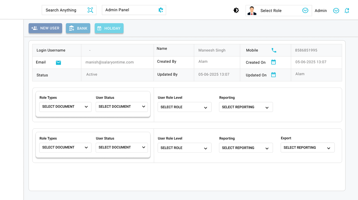Click the user avatar next to Select Role
358x200 pixels.
(x=251, y=10)
